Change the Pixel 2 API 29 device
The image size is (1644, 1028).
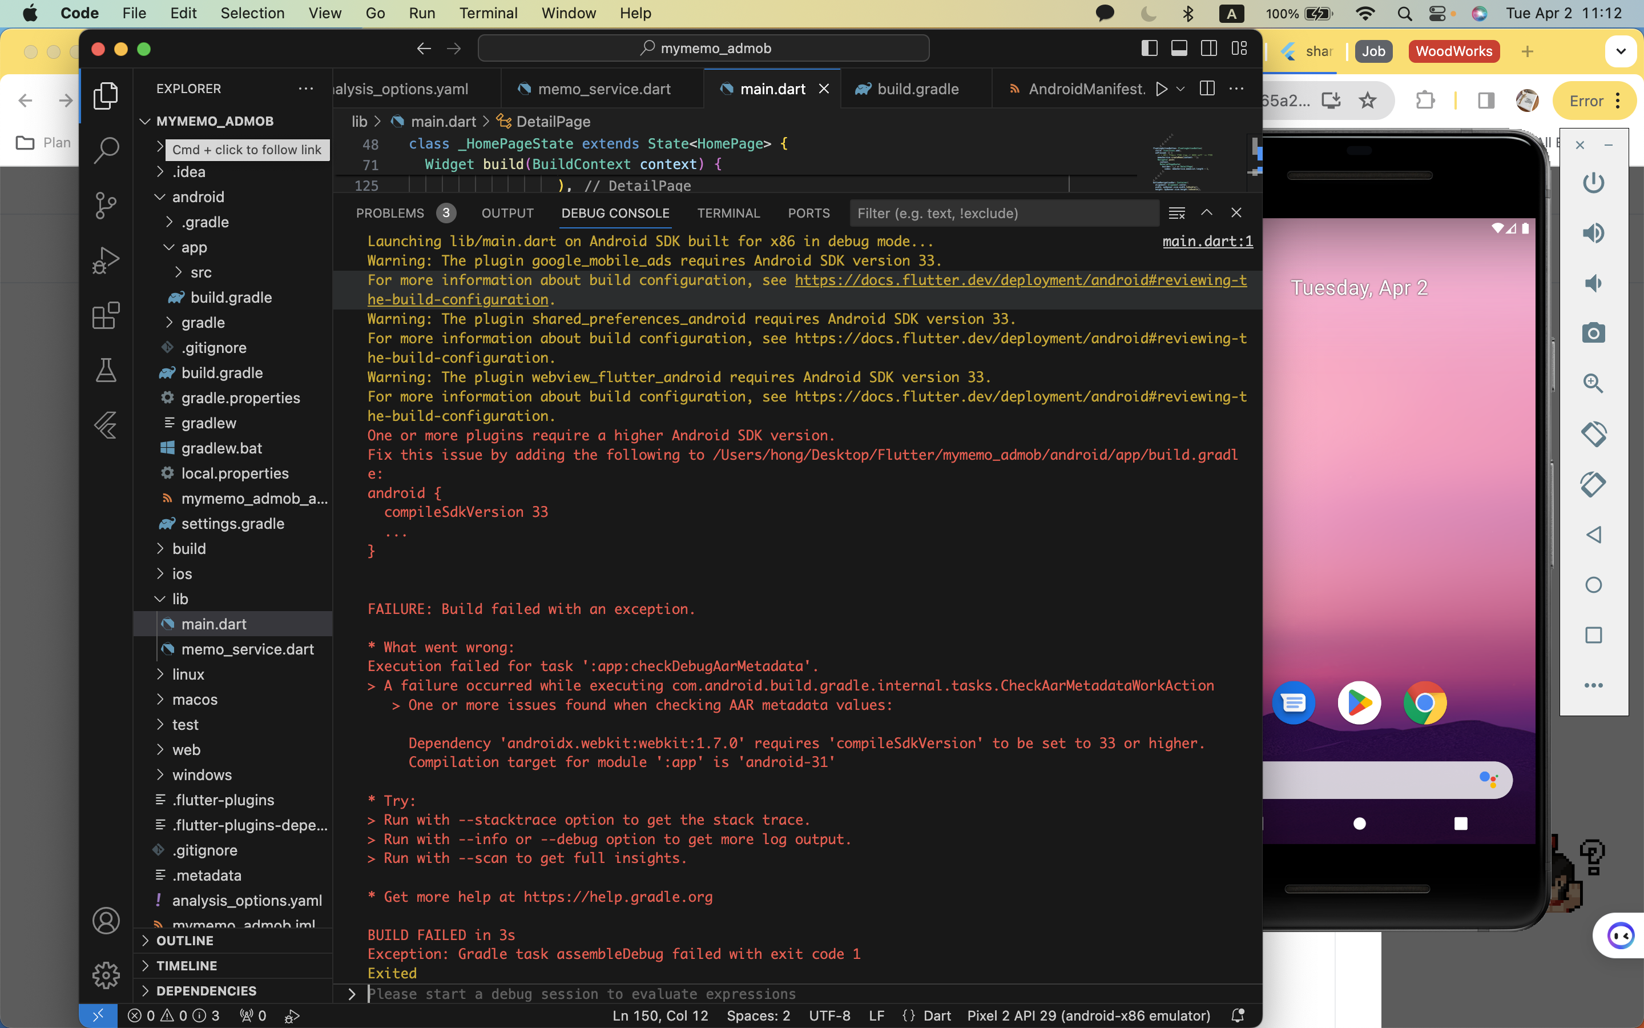tap(1089, 1016)
